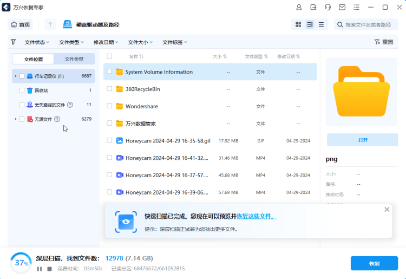Switch to plain list view
This screenshot has height=279, width=406.
321,24
